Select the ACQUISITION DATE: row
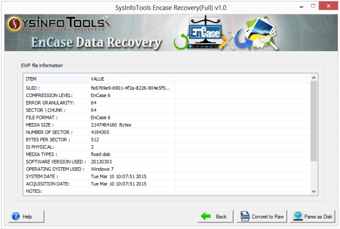The image size is (340, 229). coord(167,184)
